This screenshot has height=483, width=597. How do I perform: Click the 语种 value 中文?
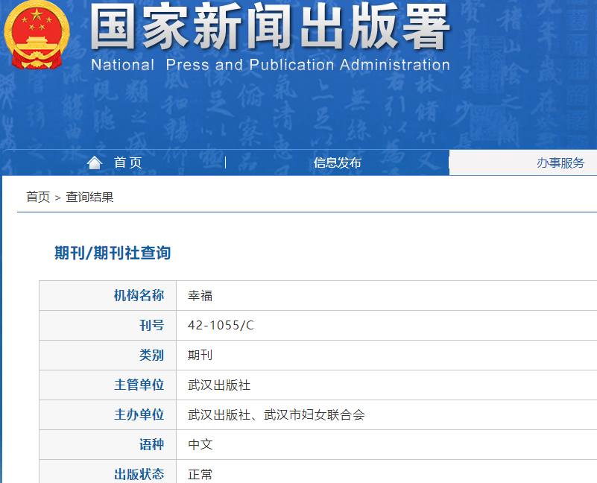point(200,445)
